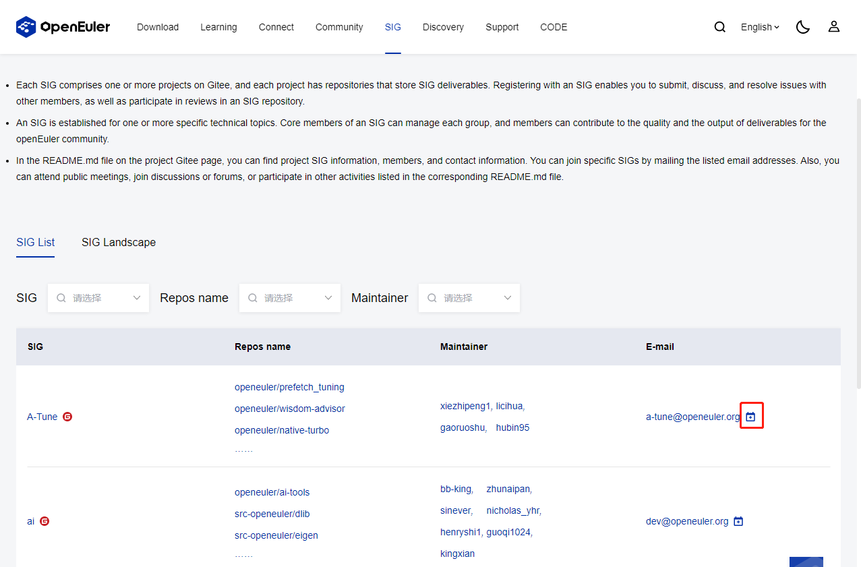Screen dimensions: 861x567
Task: Open the search magnifier icon in header
Action: (x=719, y=27)
